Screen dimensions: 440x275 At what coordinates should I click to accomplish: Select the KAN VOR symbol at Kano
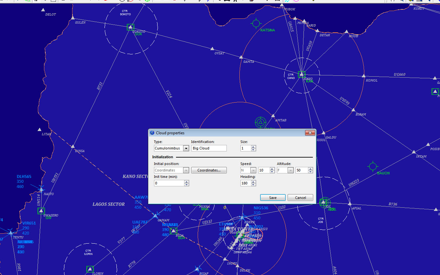(x=302, y=74)
